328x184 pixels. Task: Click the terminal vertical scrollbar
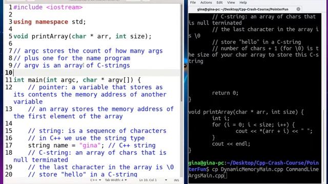pyautogui.click(x=323, y=146)
